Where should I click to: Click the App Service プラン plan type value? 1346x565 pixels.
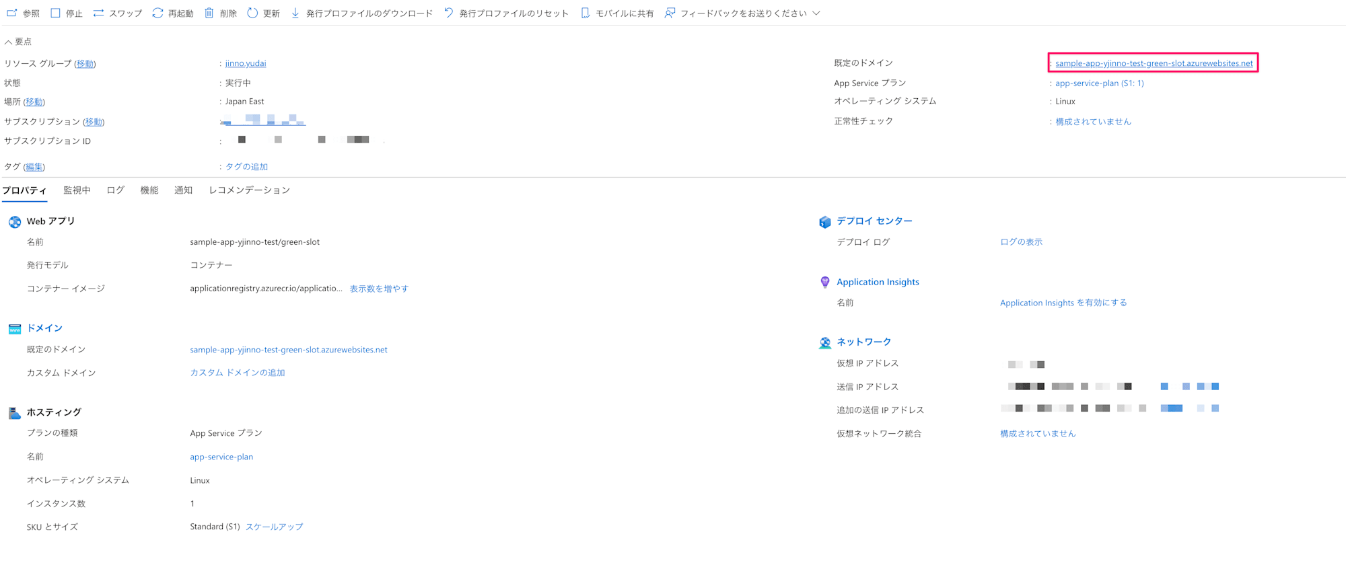226,433
